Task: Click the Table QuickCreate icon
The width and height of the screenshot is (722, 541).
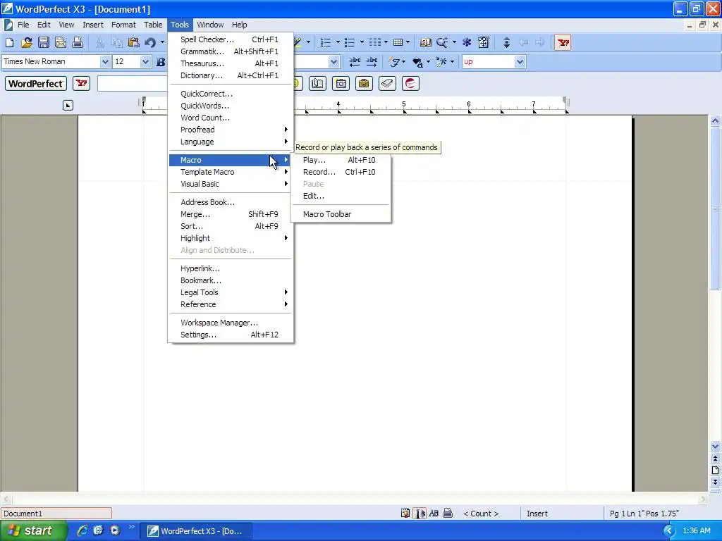Action: pos(398,43)
